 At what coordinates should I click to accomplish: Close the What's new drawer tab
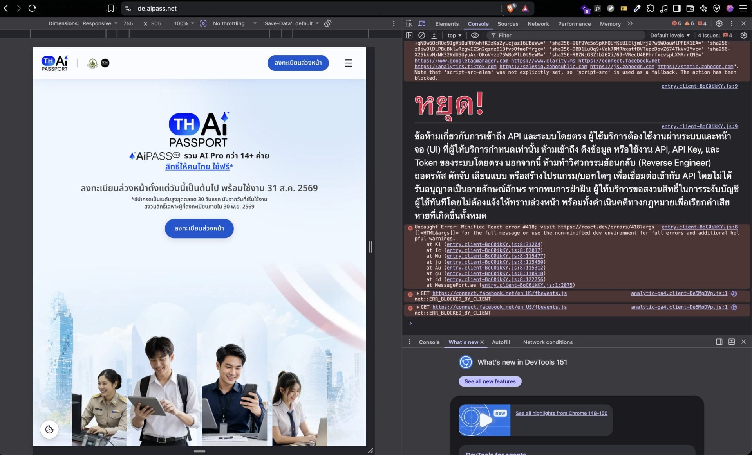pos(482,342)
